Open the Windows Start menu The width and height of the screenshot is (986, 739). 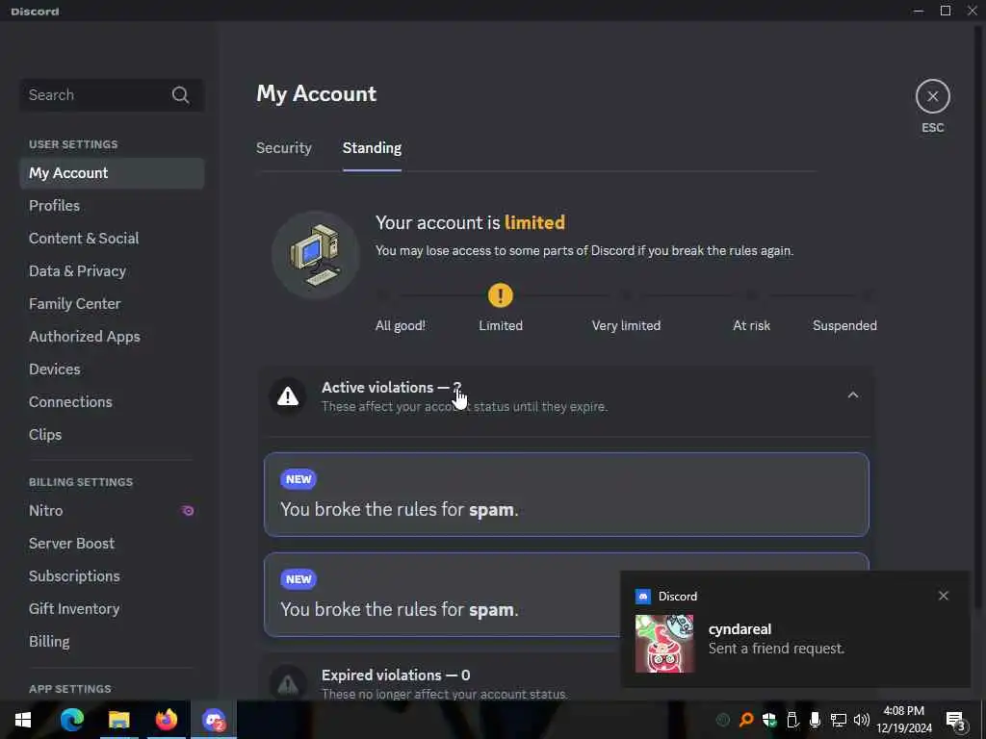(x=23, y=720)
